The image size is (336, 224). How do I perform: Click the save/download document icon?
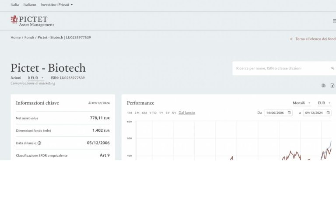[x=323, y=85]
